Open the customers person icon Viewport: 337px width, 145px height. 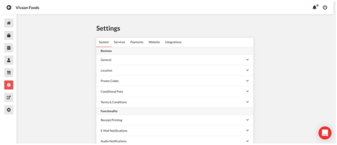[x=9, y=60]
